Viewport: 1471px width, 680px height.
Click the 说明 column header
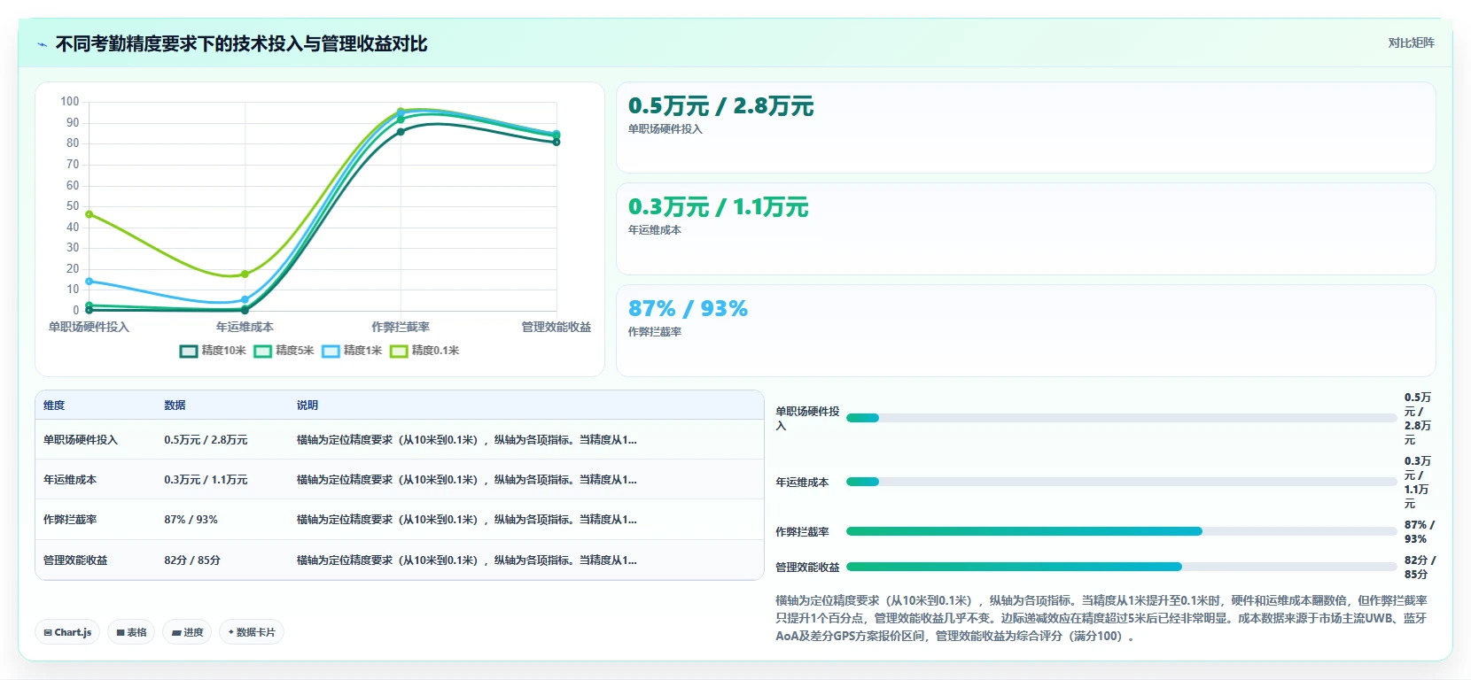click(x=307, y=406)
